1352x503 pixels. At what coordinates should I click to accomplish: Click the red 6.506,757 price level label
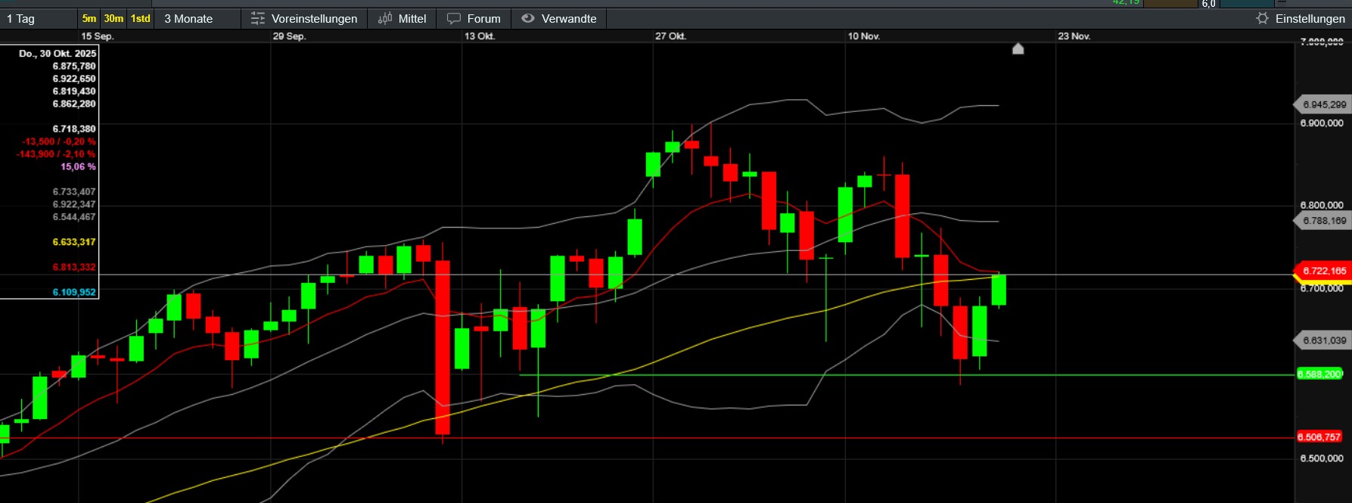click(x=1319, y=437)
